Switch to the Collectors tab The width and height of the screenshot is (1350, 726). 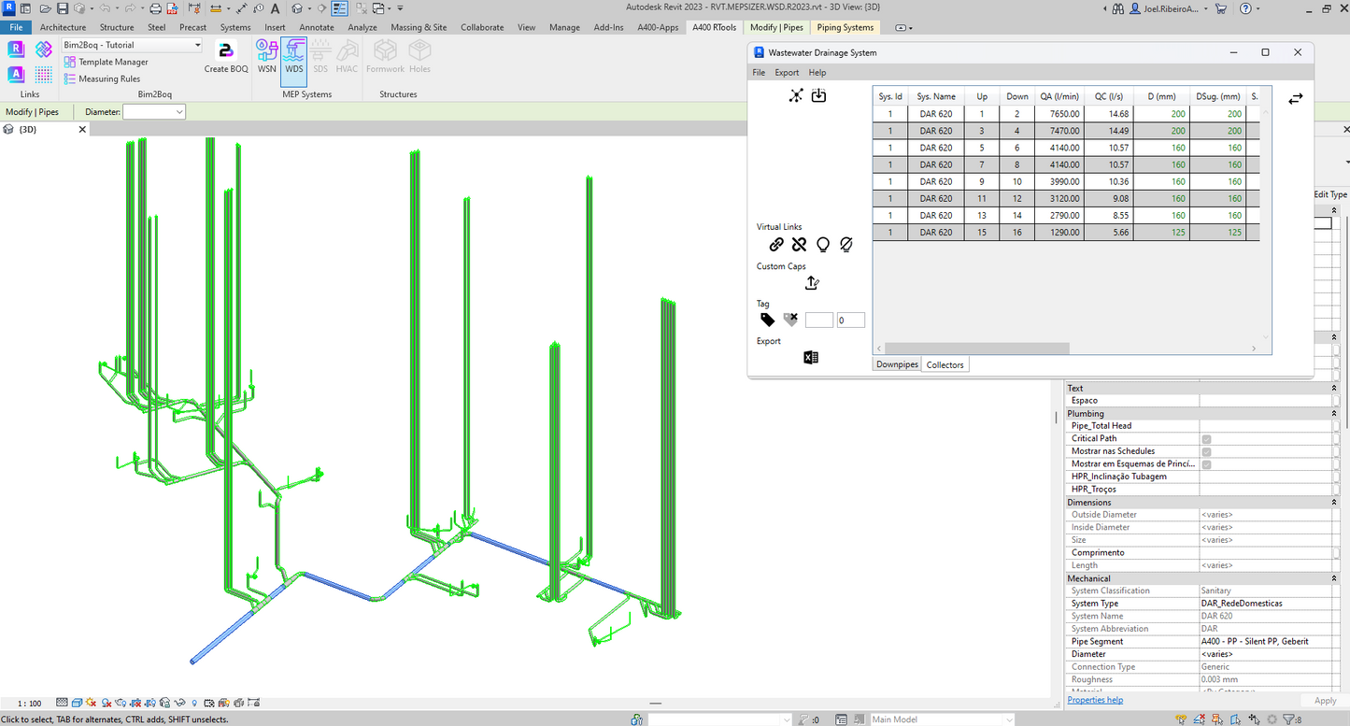pos(945,364)
